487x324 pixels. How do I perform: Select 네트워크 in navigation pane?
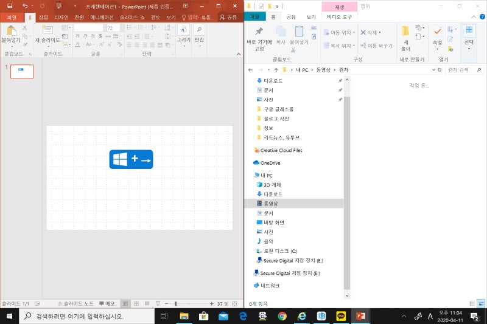click(266, 286)
